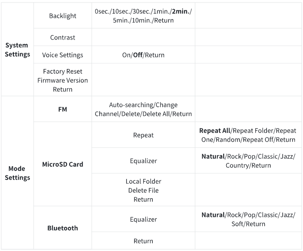
Task: Click the Repeat option under MicroSD Card
Action: pos(143,135)
